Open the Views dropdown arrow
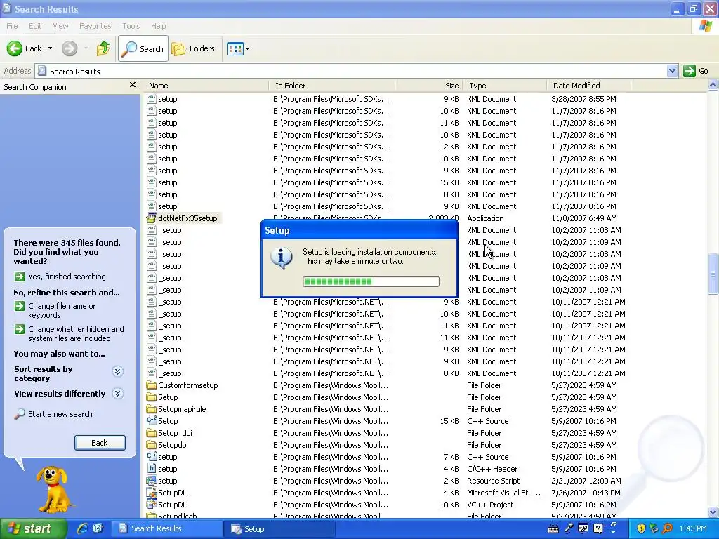Image resolution: width=719 pixels, height=539 pixels. coord(248,48)
